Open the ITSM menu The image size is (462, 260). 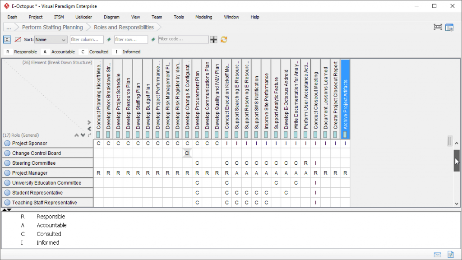(x=59, y=17)
